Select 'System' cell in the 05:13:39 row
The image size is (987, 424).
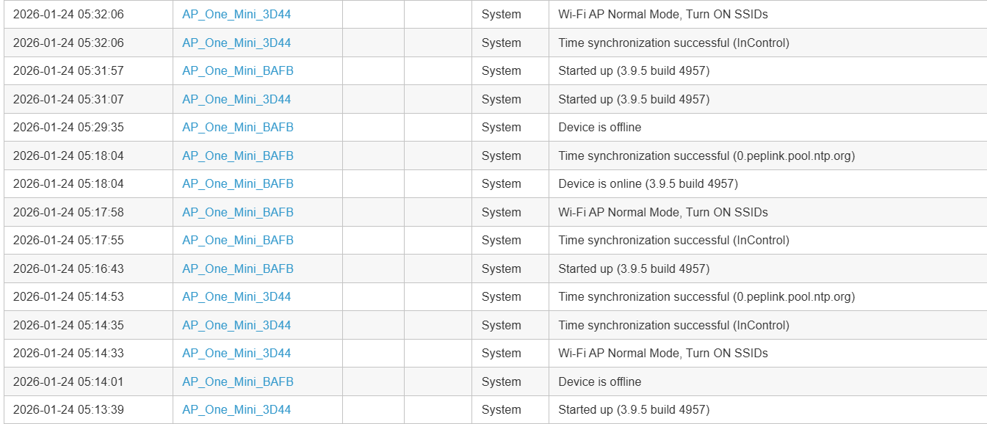[x=502, y=410]
